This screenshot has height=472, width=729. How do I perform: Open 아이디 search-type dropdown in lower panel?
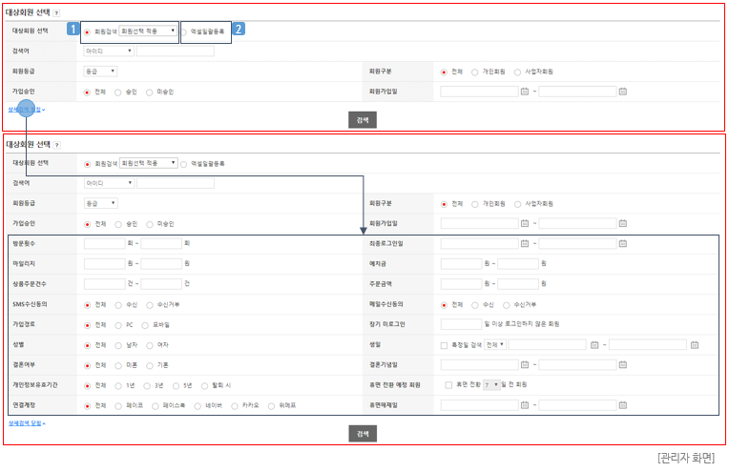(x=109, y=183)
